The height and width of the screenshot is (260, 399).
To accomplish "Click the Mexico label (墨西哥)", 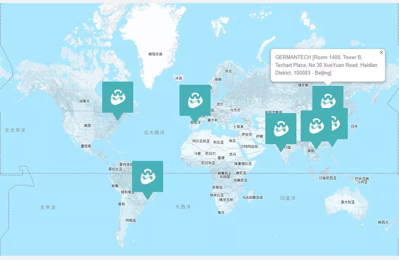I will 86,146.
